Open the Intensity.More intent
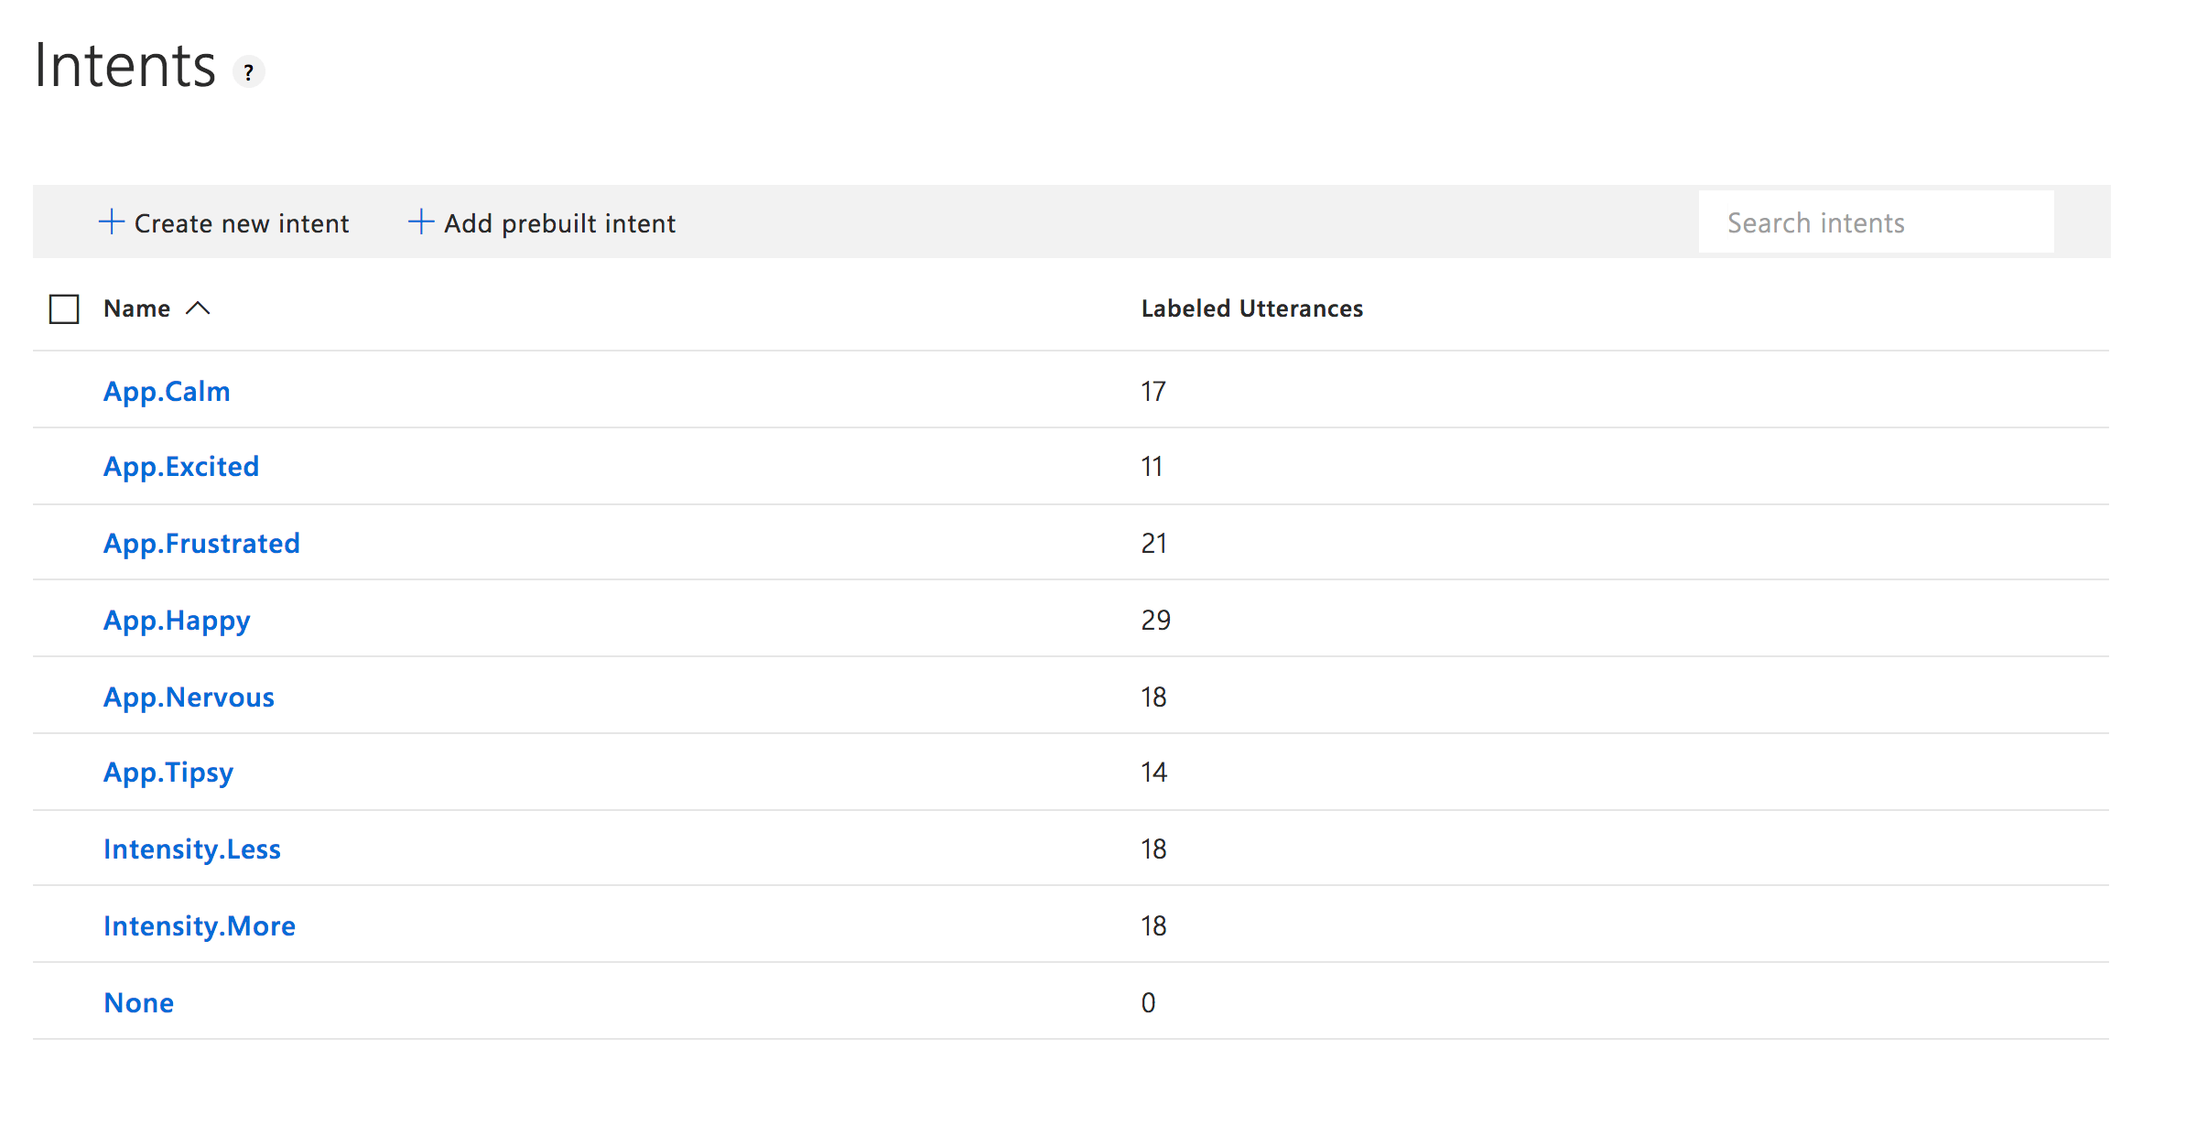Screen dimensions: 2186x1146 click(200, 926)
